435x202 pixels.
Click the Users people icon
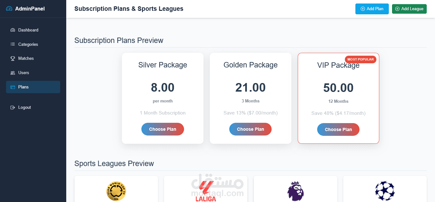(x=13, y=73)
